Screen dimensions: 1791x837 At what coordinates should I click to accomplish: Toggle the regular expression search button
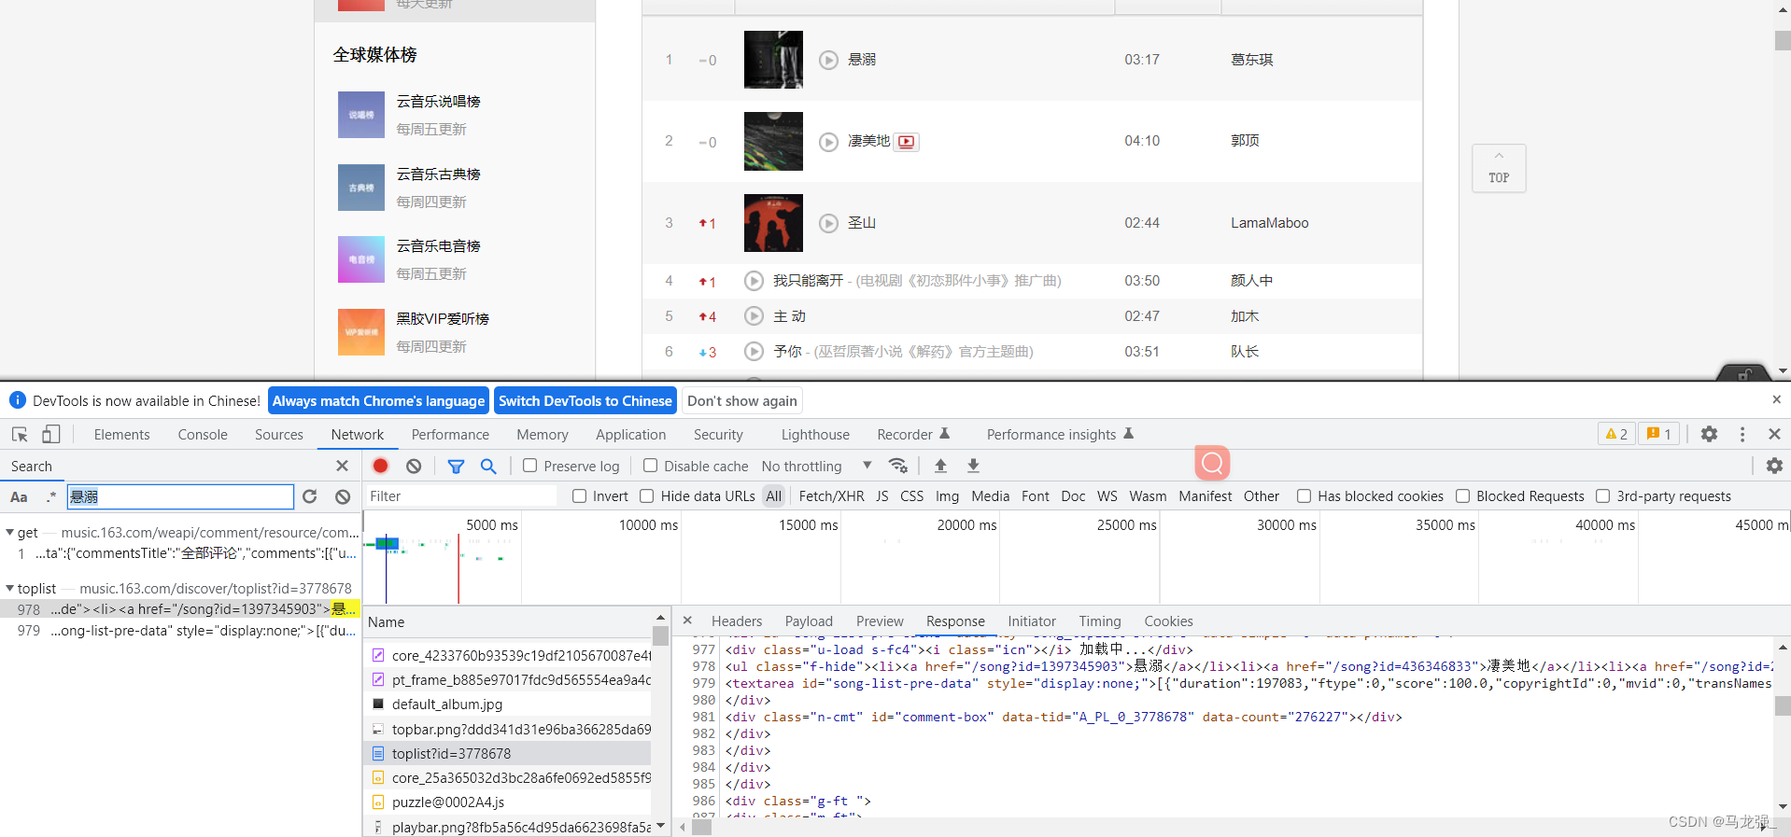point(51,496)
